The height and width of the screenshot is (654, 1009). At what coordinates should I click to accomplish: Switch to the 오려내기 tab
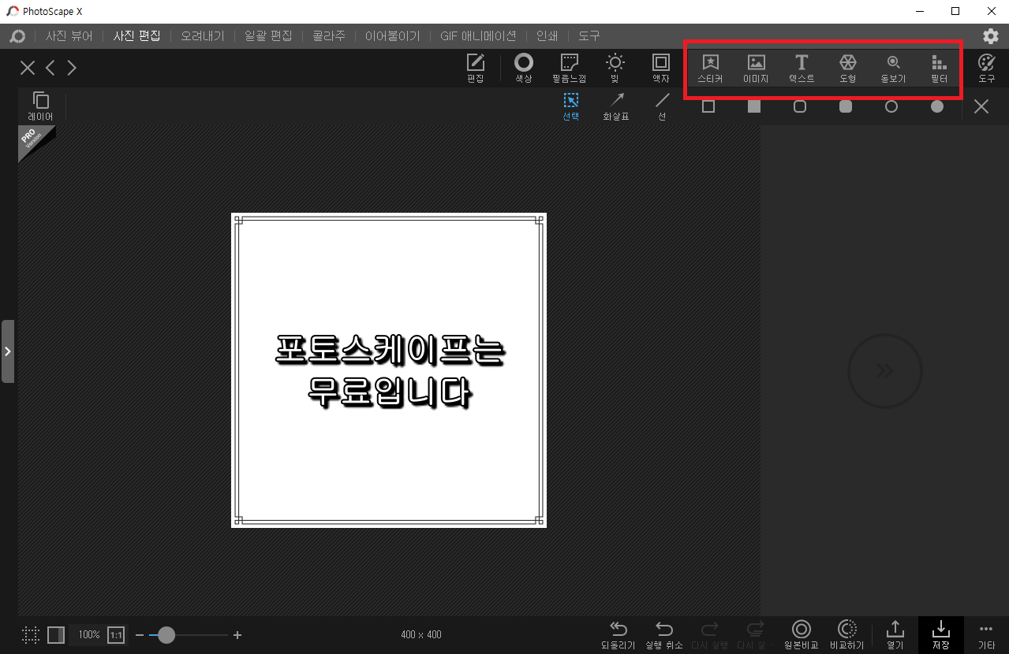coord(203,36)
